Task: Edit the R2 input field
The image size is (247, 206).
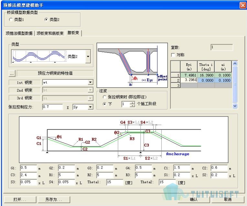Action: (105, 175)
